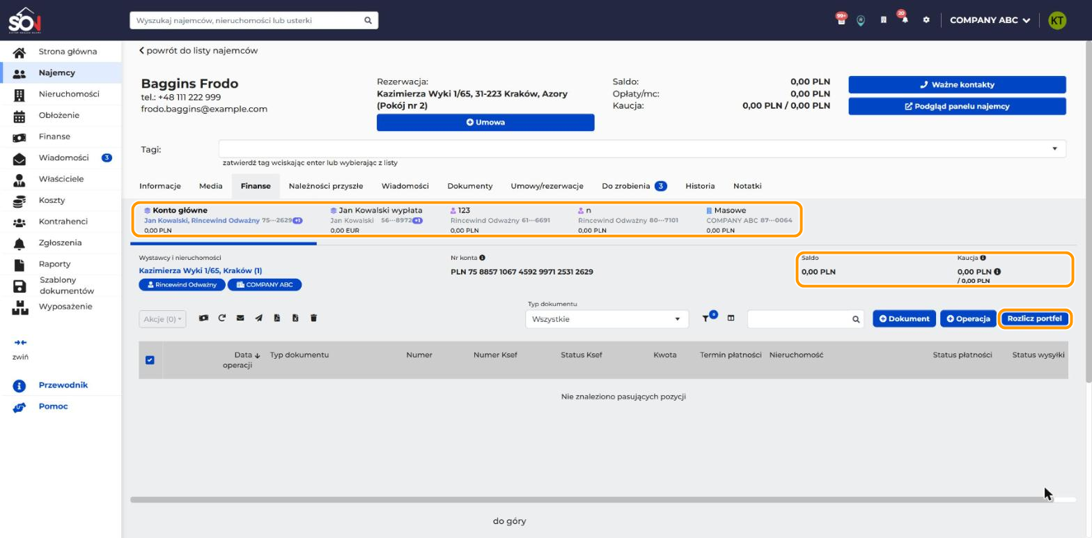Click the Excel file export icon
The height and width of the screenshot is (538, 1092).
coord(295,318)
